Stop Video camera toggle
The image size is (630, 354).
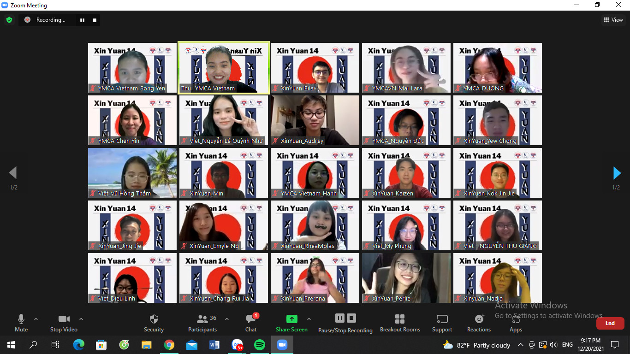[64, 323]
